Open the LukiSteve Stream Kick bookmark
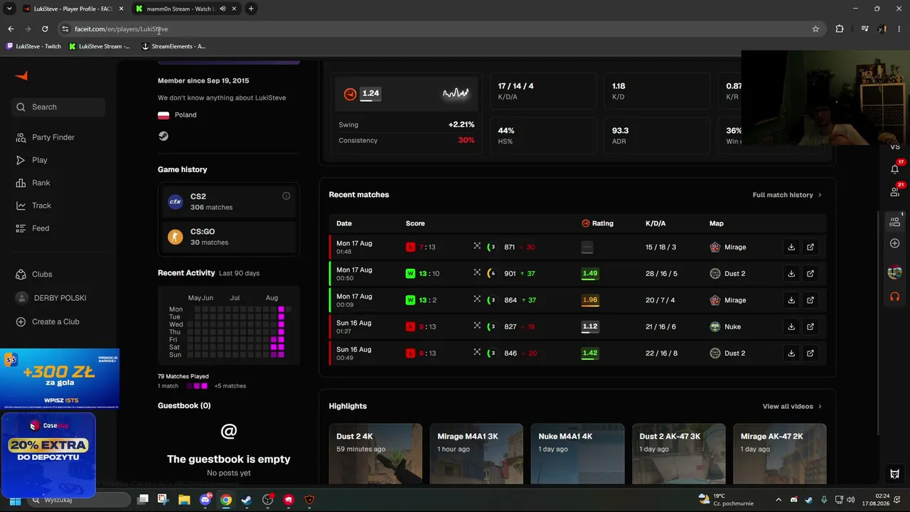The width and height of the screenshot is (910, 512). click(100, 46)
